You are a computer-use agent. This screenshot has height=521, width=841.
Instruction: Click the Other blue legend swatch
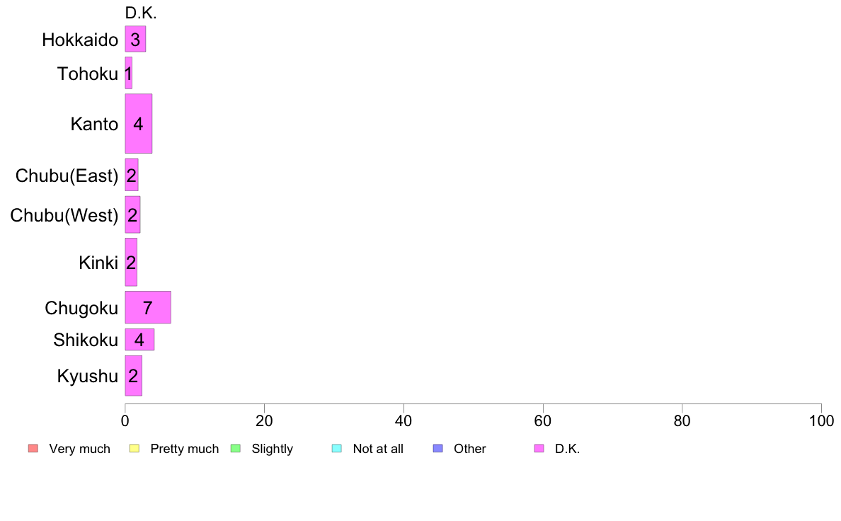click(x=437, y=449)
